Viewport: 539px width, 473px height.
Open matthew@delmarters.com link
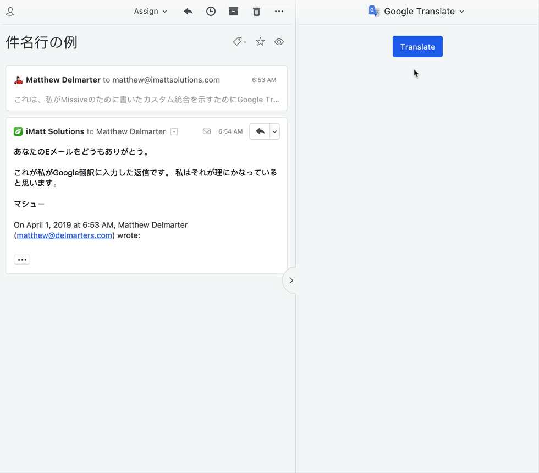pos(64,235)
